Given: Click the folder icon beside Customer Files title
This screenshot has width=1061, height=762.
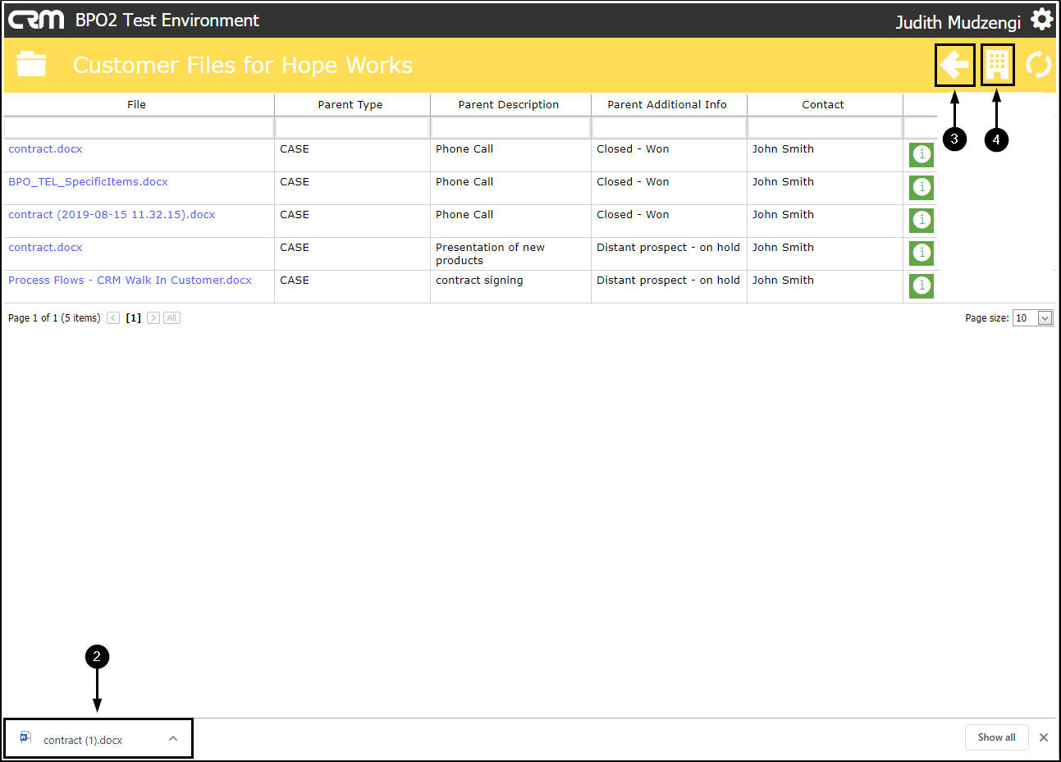Looking at the screenshot, I should click(31, 64).
